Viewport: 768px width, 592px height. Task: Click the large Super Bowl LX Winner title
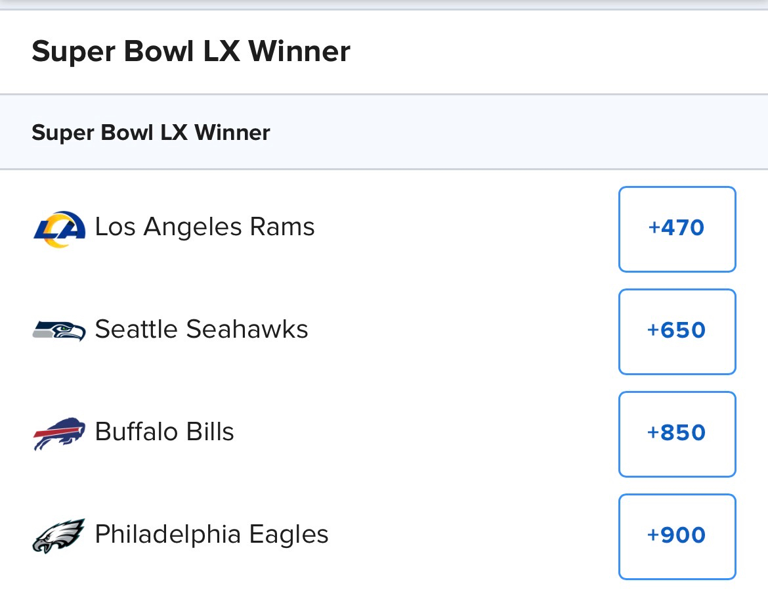[191, 51]
